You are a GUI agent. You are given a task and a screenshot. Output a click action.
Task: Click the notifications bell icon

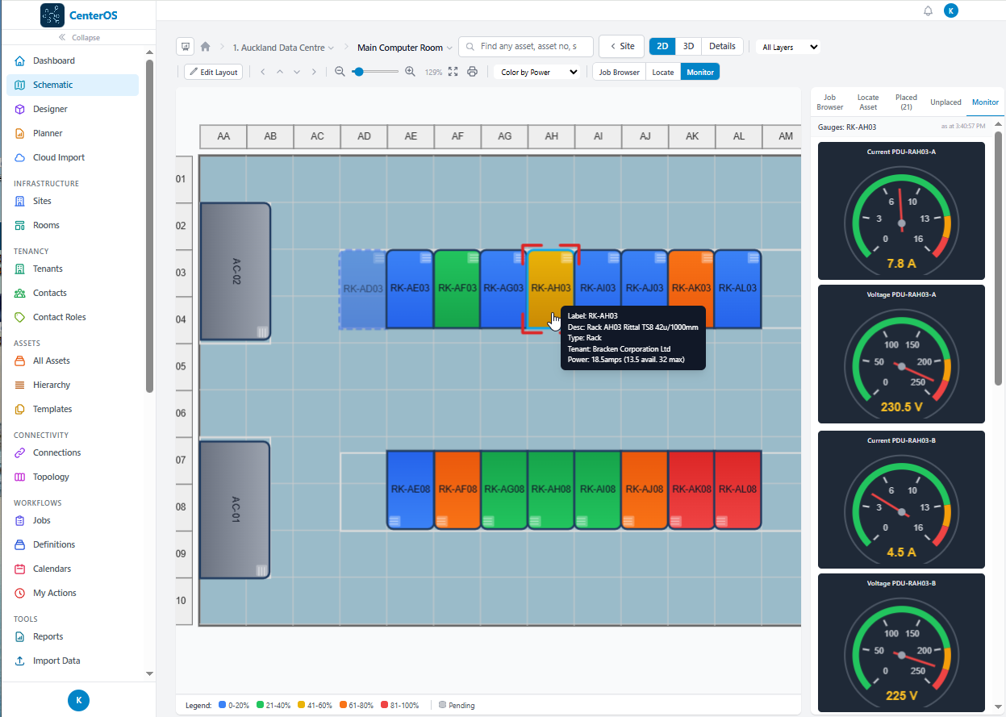pyautogui.click(x=928, y=10)
